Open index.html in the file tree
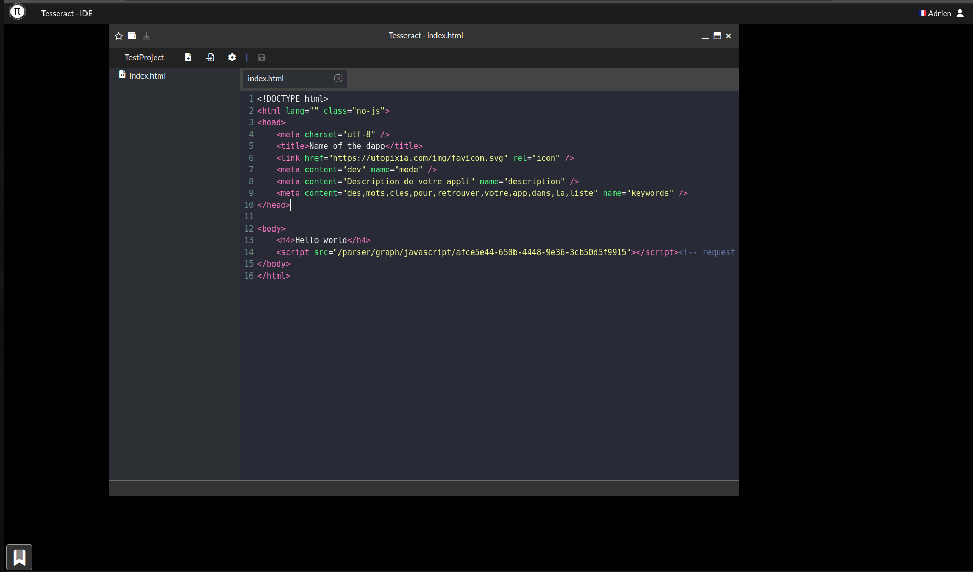This screenshot has height=572, width=973. (147, 76)
